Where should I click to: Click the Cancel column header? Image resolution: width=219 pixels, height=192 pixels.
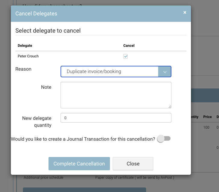point(129,46)
